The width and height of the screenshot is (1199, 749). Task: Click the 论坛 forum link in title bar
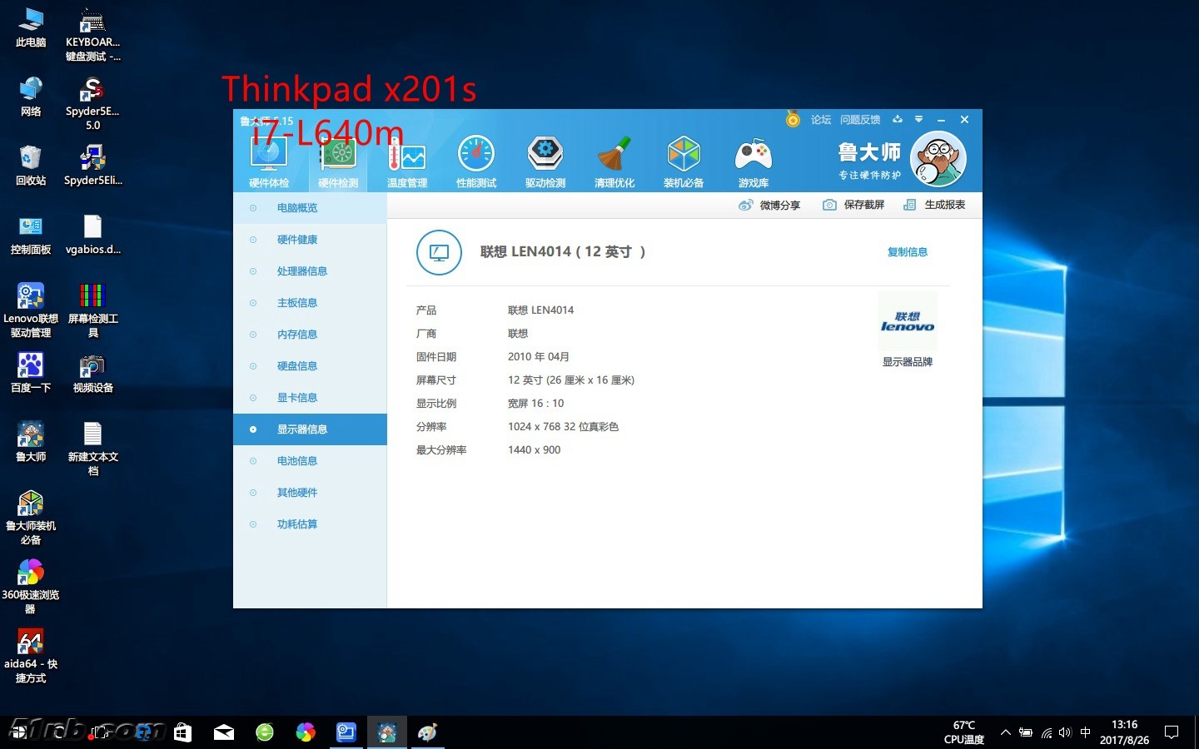(x=820, y=120)
